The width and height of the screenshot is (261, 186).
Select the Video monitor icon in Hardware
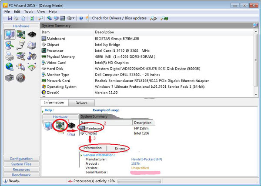pyautogui.click(x=9, y=45)
